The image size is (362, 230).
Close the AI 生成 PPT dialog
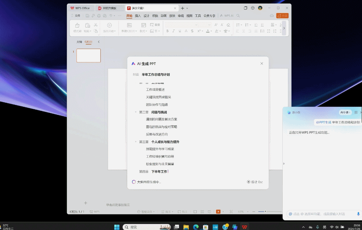click(262, 64)
